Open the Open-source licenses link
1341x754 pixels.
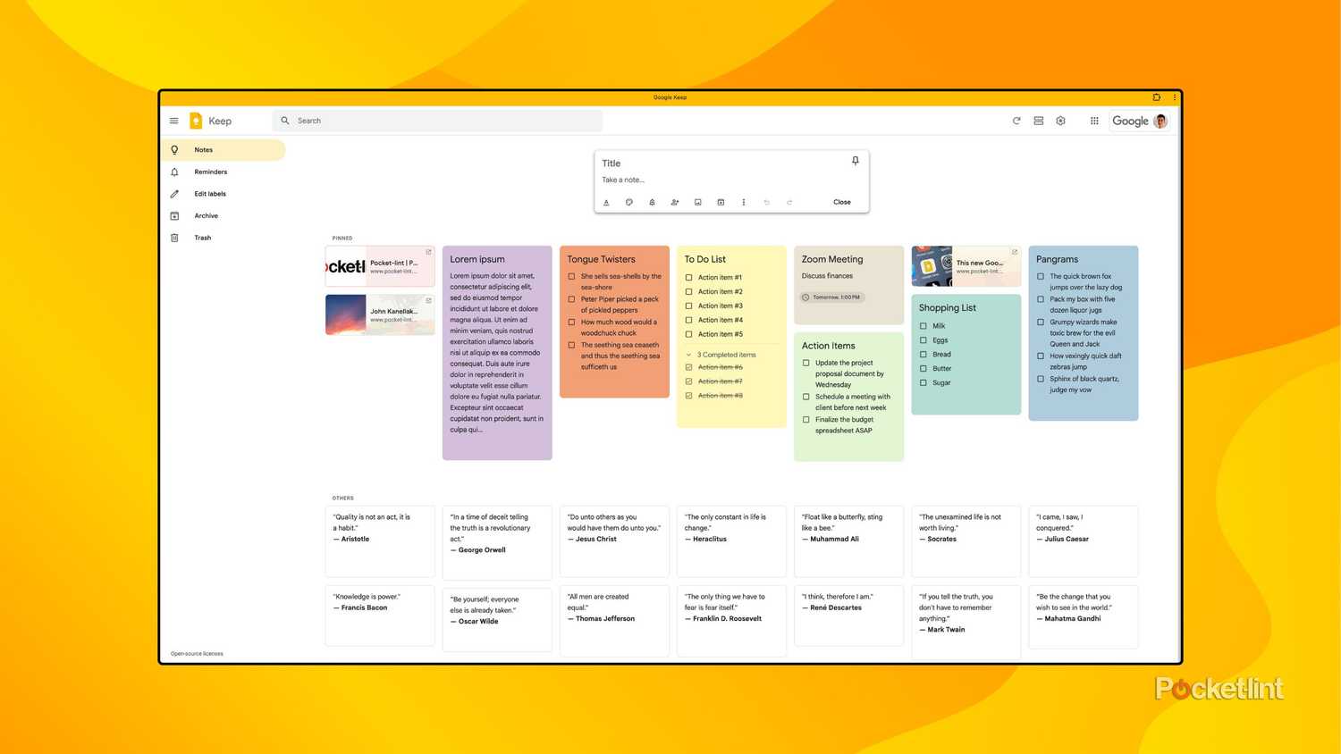pyautogui.click(x=197, y=654)
